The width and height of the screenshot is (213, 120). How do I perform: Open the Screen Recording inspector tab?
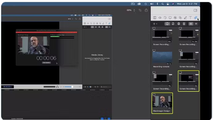(x=170, y=18)
